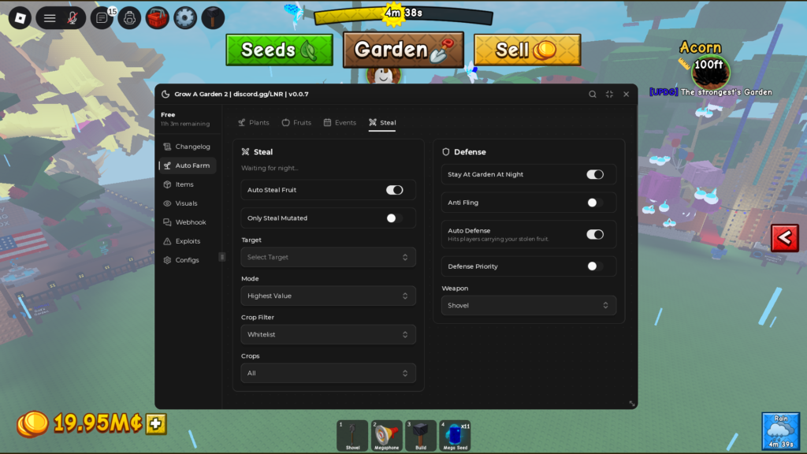The height and width of the screenshot is (454, 807).
Task: Click the green Seeds button
Action: [x=280, y=50]
